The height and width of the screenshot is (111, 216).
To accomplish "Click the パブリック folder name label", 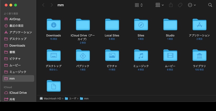I will click(x=83, y=66).
